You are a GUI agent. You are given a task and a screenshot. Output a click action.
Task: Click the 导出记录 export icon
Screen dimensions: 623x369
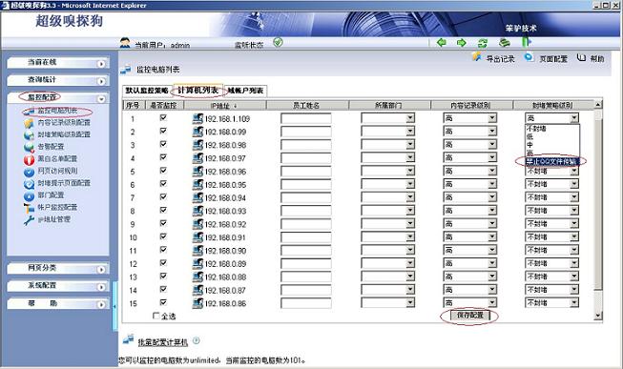tap(477, 57)
